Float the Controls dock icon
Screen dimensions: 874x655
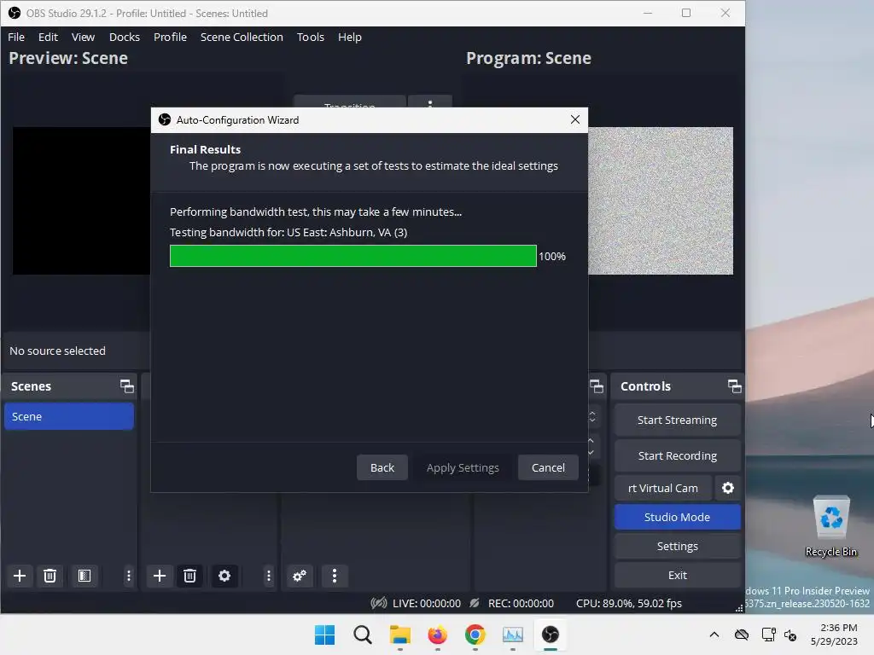click(x=735, y=386)
